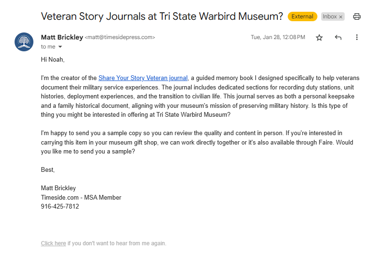Remove the Inbox label with its X
The width and height of the screenshot is (371, 266).
click(341, 17)
